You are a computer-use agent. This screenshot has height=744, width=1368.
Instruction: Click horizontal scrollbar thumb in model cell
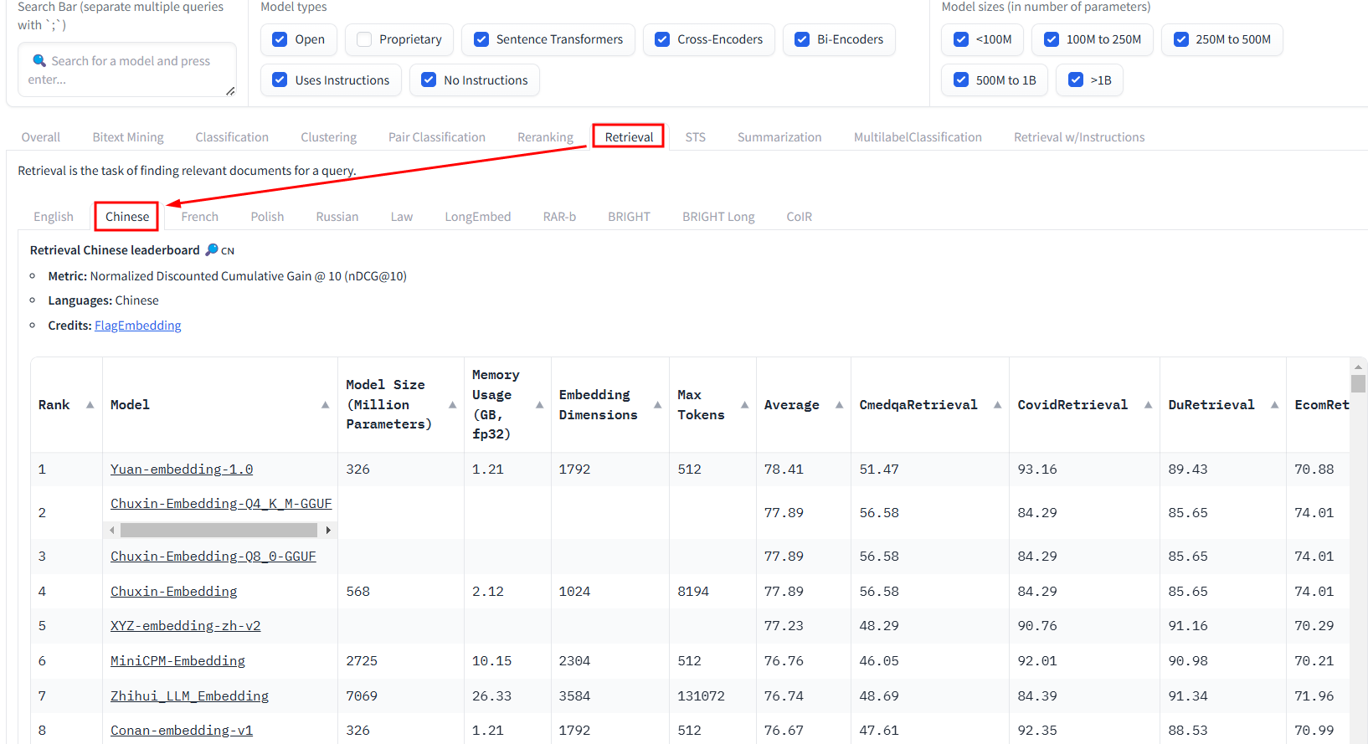(x=219, y=530)
